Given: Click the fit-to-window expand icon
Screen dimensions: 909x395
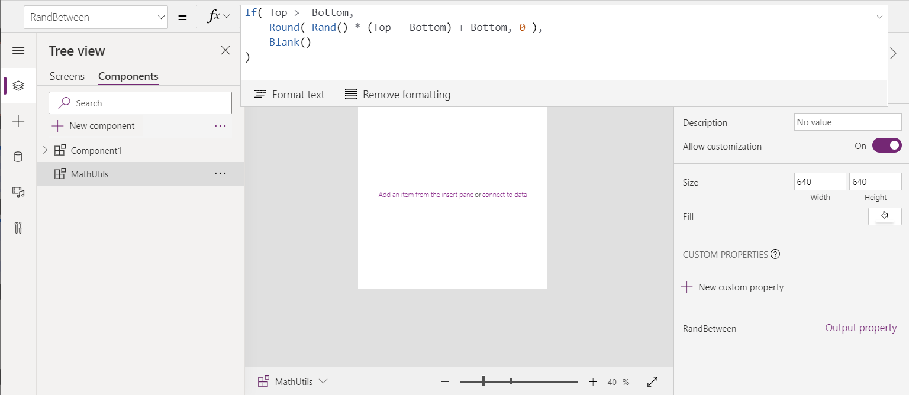Looking at the screenshot, I should tap(652, 382).
